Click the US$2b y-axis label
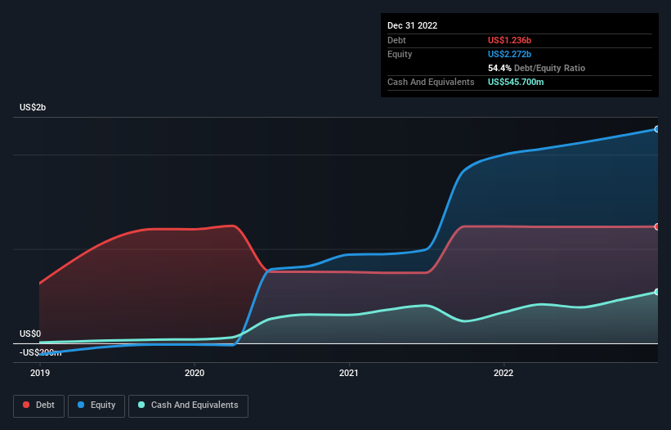Image resolution: width=671 pixels, height=430 pixels. pyautogui.click(x=33, y=107)
